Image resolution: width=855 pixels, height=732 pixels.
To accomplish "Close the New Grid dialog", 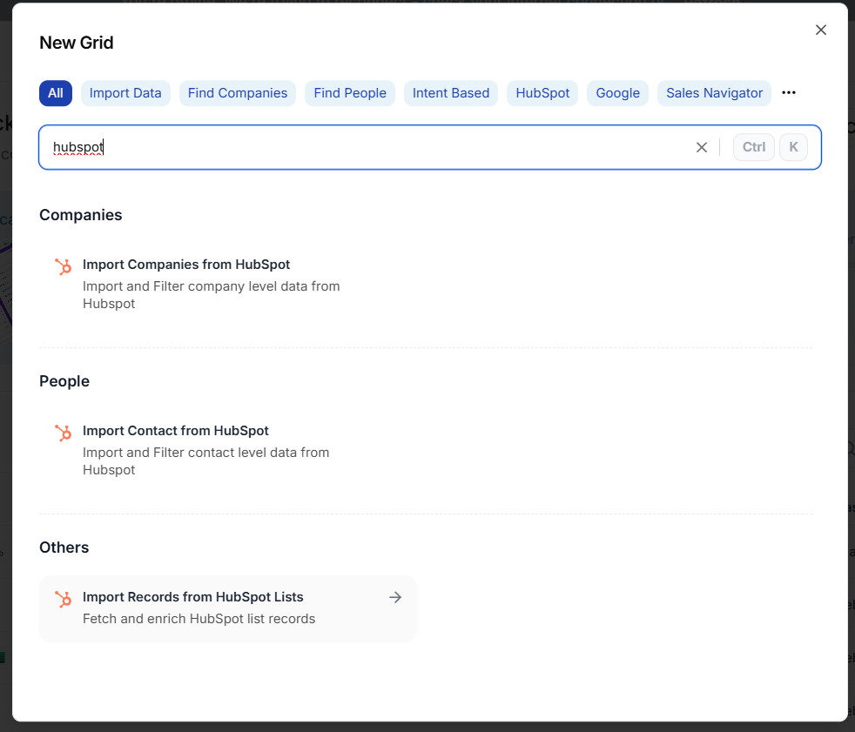I will (x=820, y=30).
